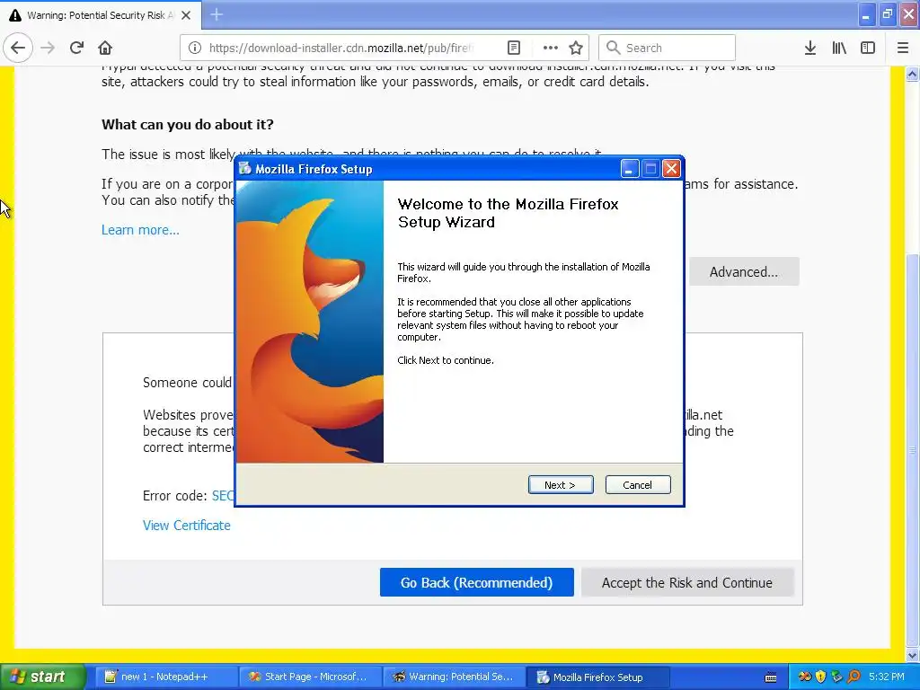Open the downloads arrow panel

click(x=810, y=48)
